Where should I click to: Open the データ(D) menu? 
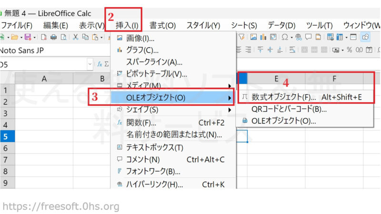click(x=281, y=25)
